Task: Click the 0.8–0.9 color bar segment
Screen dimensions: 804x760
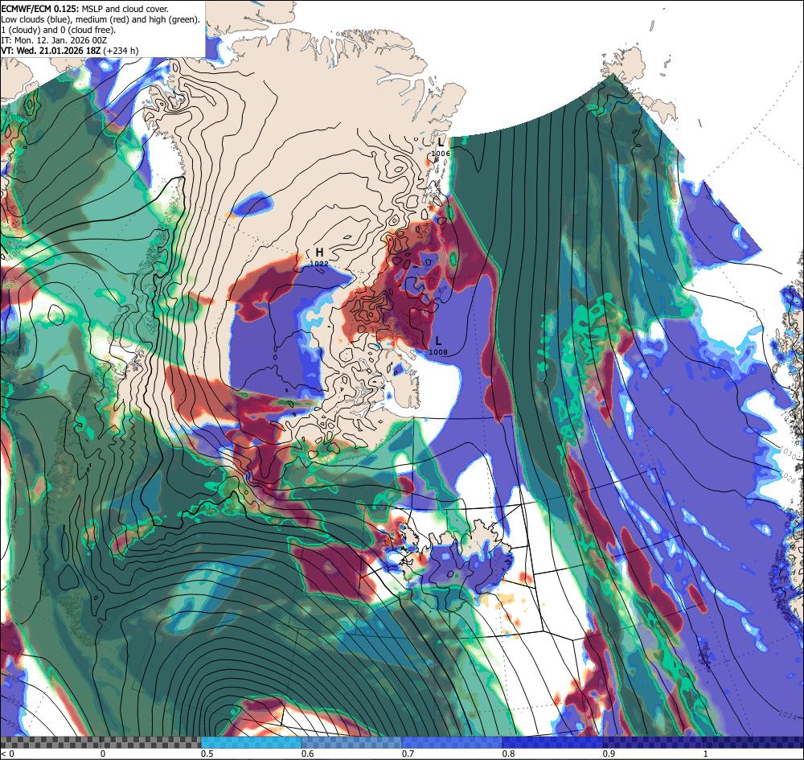Action: pos(553,742)
